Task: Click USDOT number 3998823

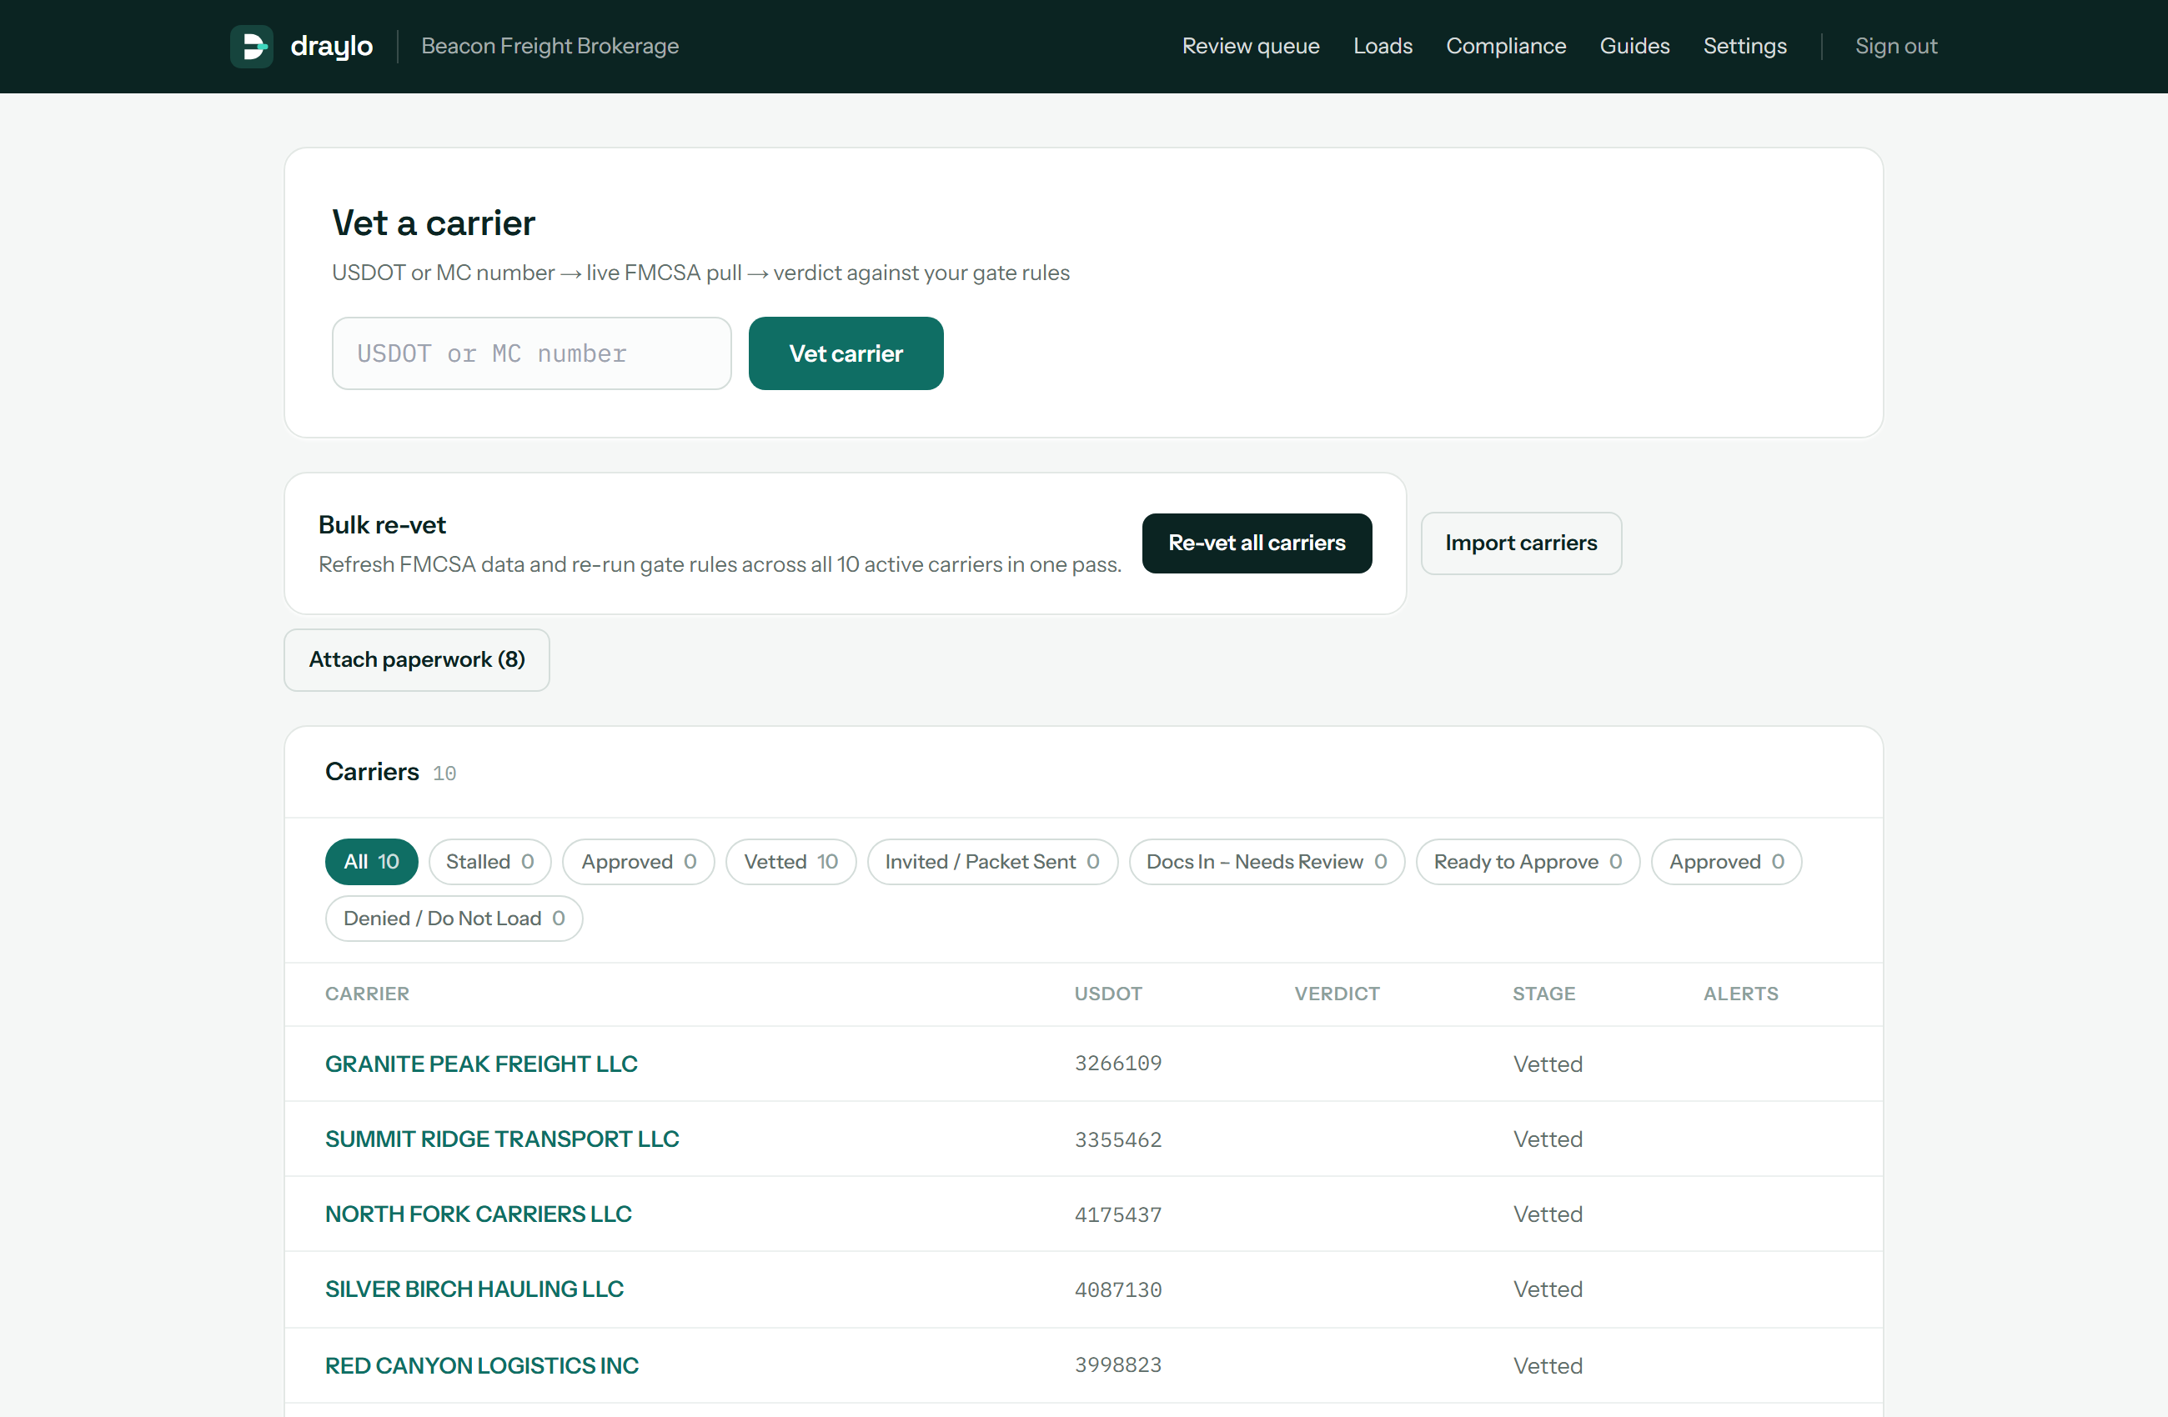Action: point(1117,1365)
